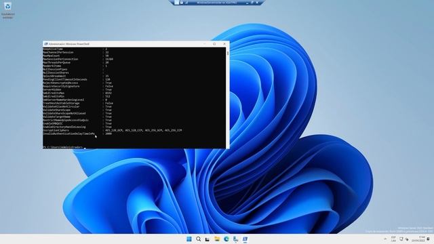Click the lock icon on connection bar

(x=182, y=3)
